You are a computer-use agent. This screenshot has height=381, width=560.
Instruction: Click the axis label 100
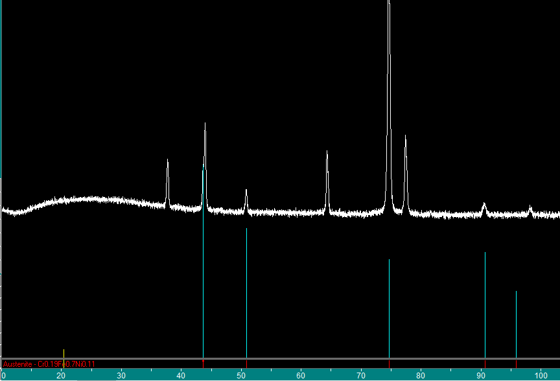[541, 376]
